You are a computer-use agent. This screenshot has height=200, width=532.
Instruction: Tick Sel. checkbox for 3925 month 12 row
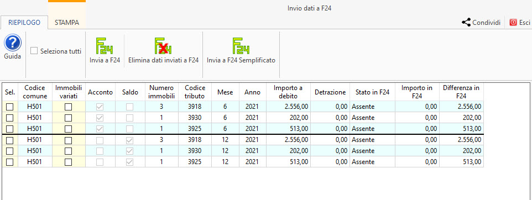point(10,162)
